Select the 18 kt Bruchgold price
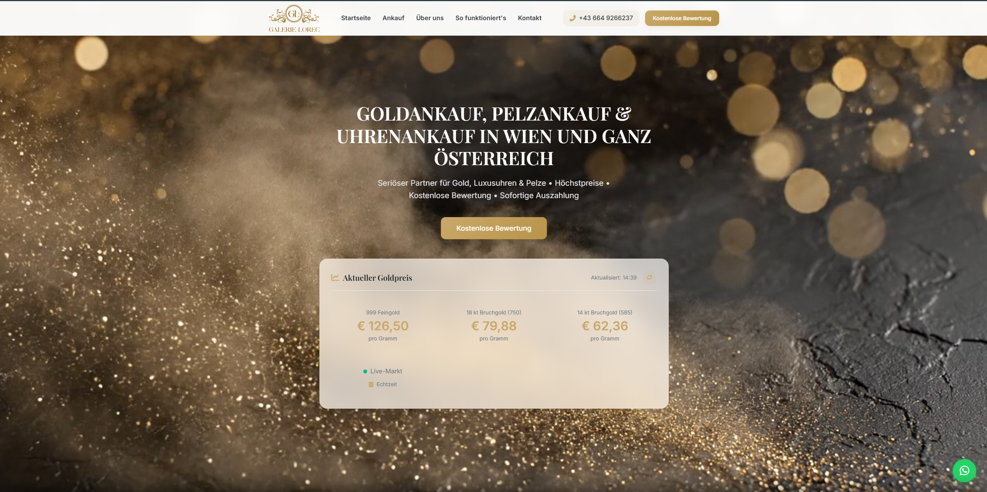This screenshot has height=492, width=987. tap(494, 326)
